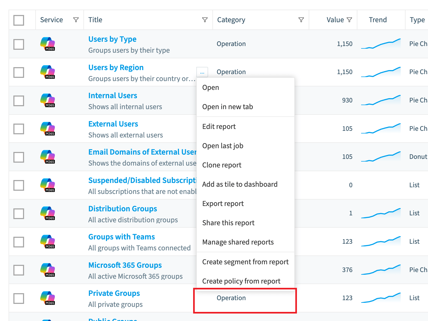The height and width of the screenshot is (321, 428).
Task: Click the Type column header
Action: (x=417, y=20)
